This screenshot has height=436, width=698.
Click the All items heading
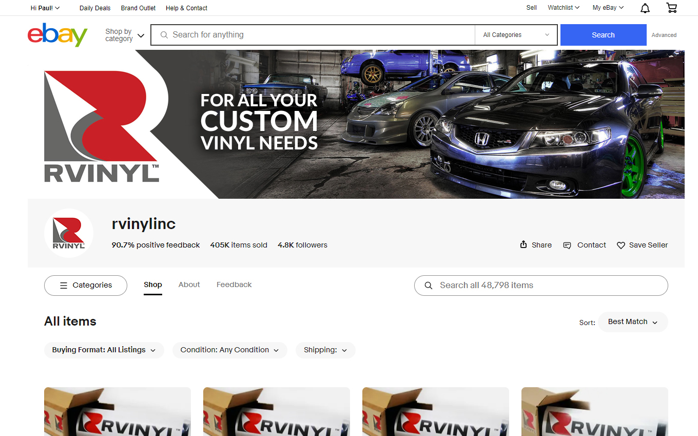coord(70,321)
